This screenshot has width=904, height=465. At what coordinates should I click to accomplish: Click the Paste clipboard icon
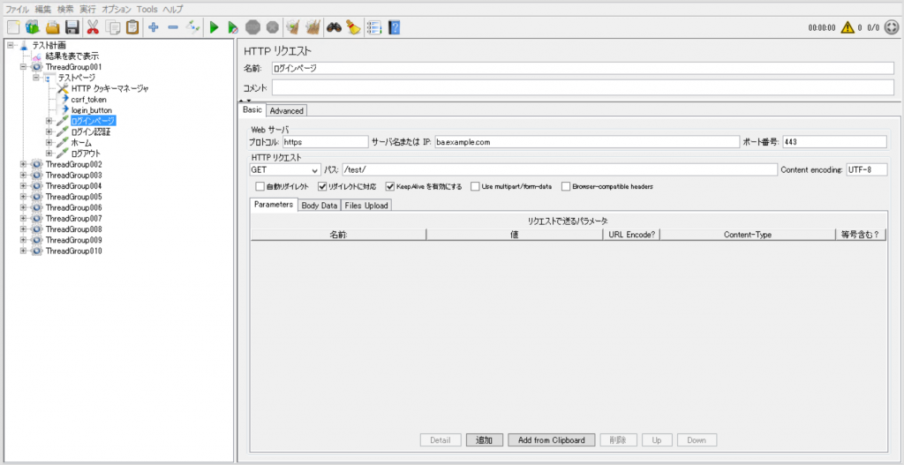point(132,27)
